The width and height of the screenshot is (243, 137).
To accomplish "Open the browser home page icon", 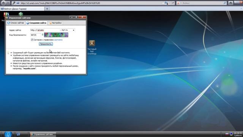I will click(230, 3).
